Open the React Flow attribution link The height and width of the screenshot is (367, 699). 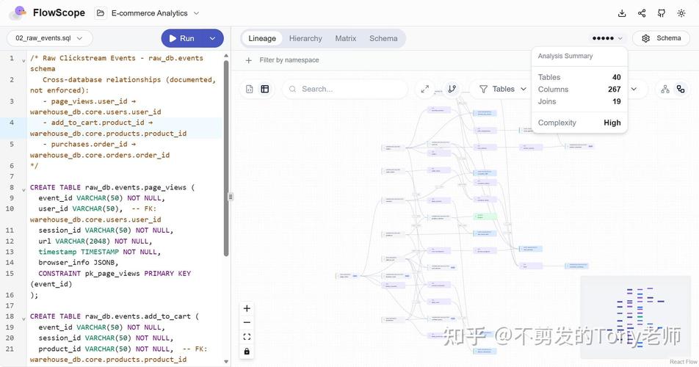point(684,362)
